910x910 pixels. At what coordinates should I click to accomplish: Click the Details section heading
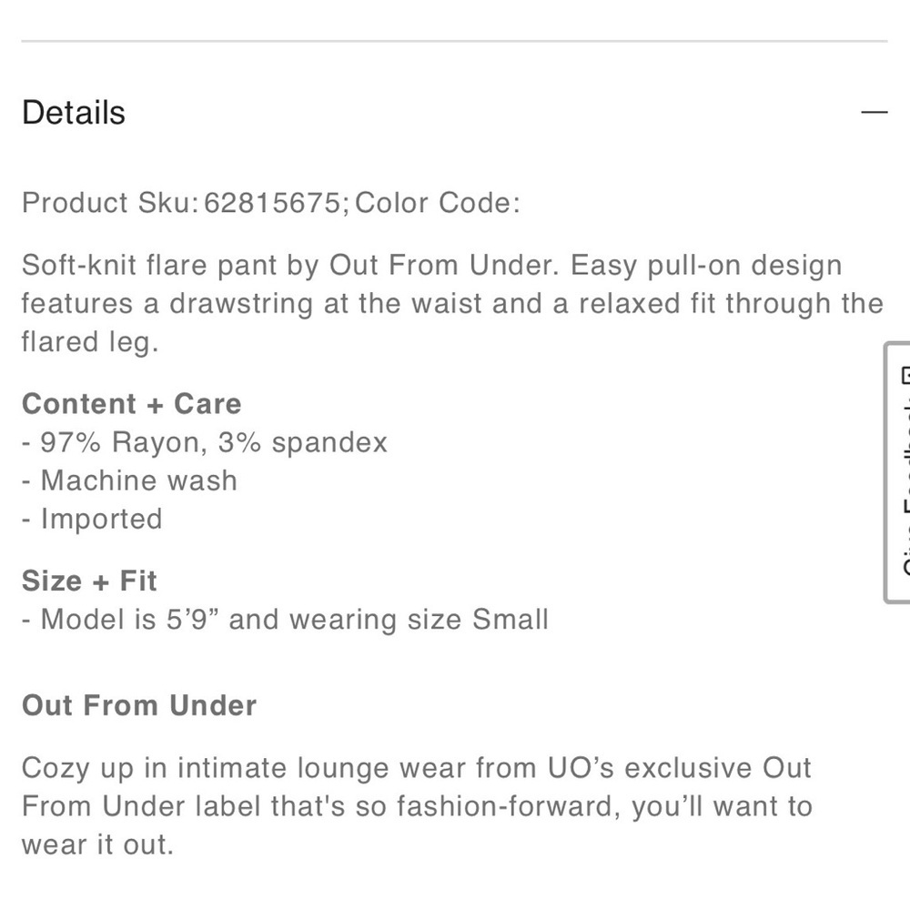(73, 112)
